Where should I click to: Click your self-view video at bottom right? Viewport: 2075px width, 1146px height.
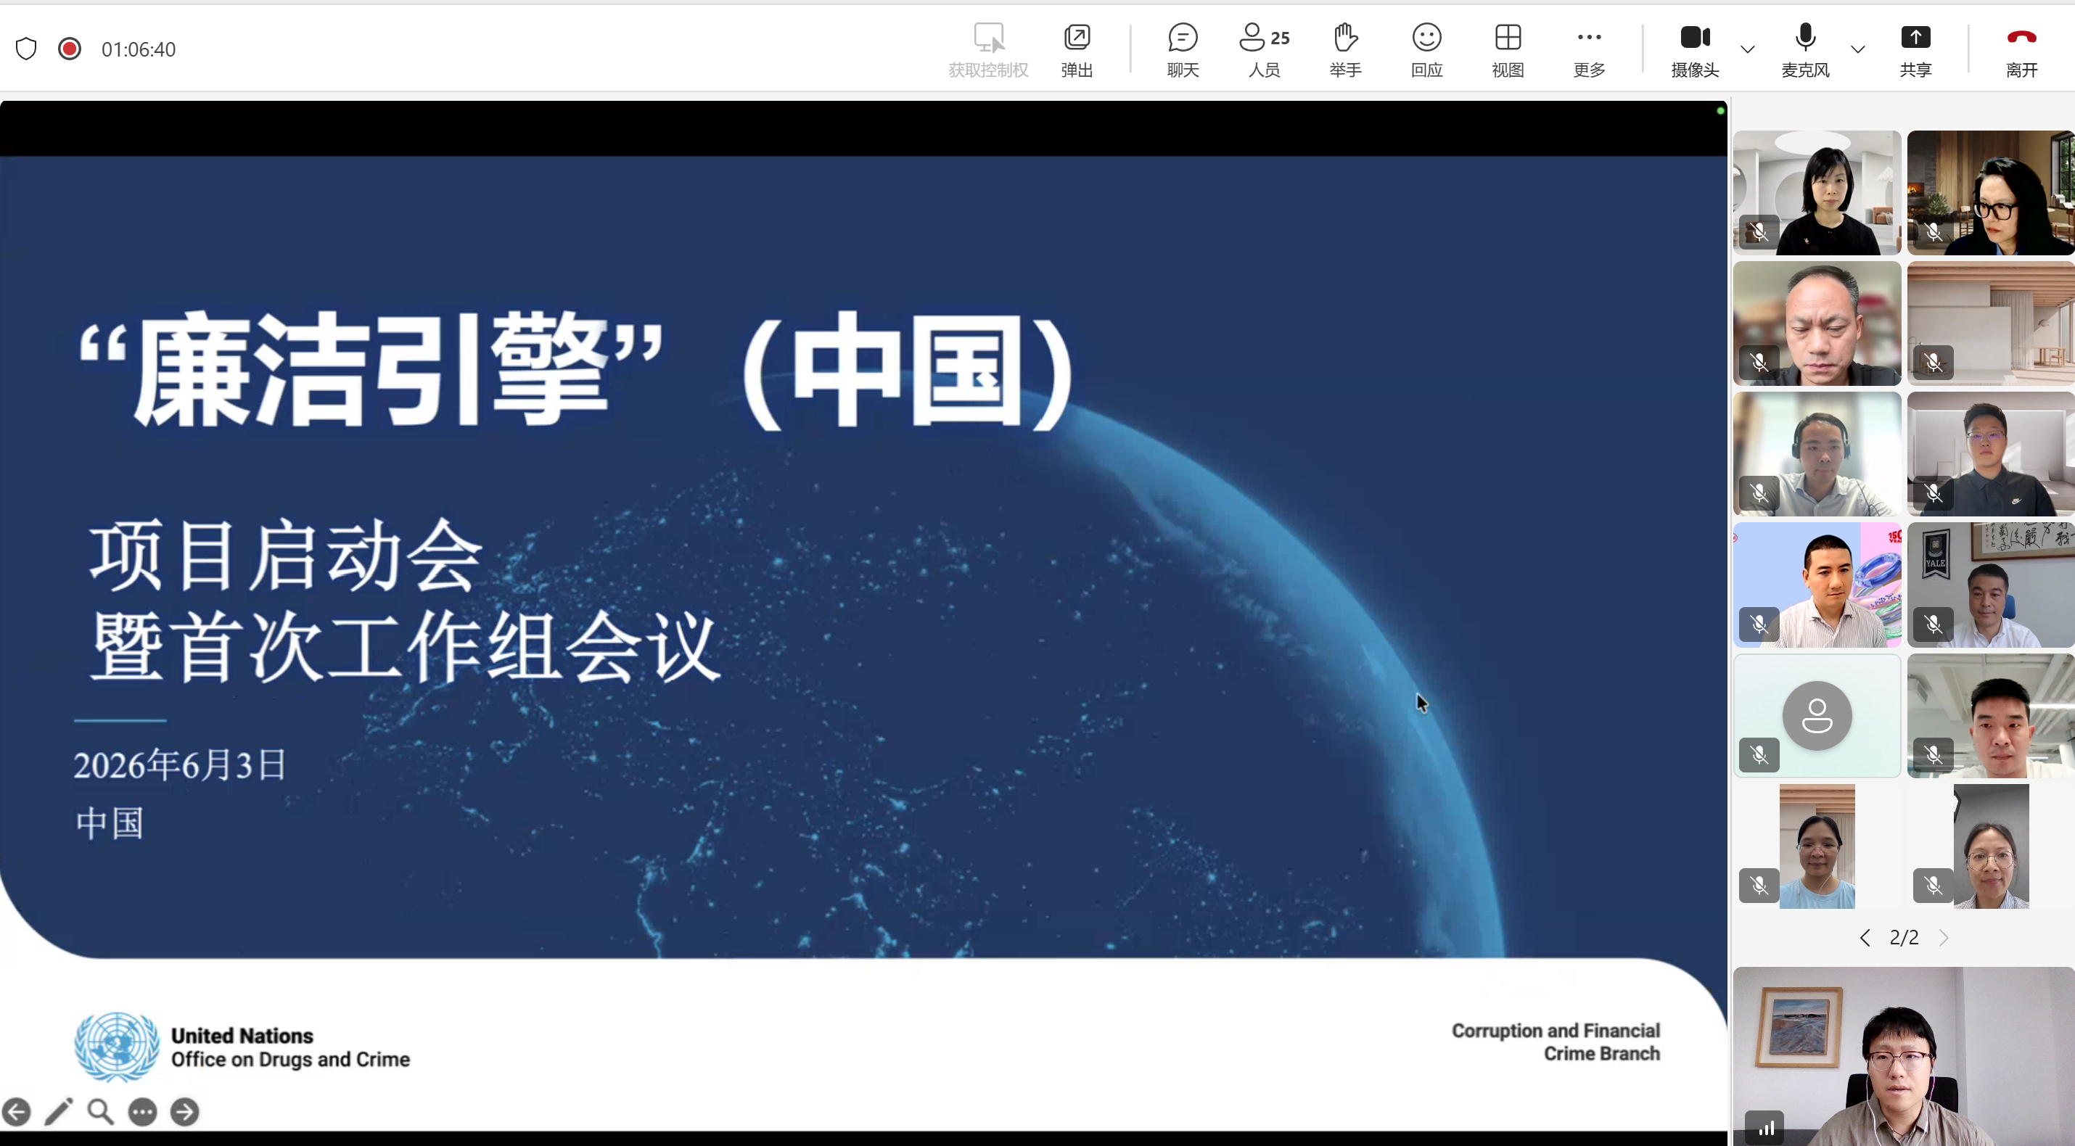click(x=1905, y=1057)
